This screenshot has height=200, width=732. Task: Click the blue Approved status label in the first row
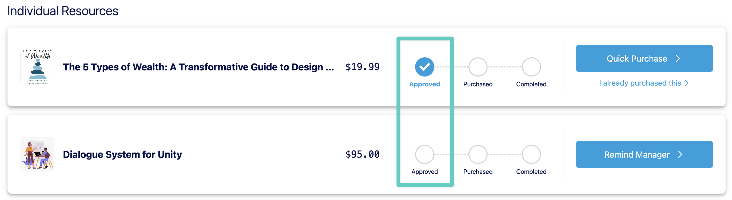424,84
